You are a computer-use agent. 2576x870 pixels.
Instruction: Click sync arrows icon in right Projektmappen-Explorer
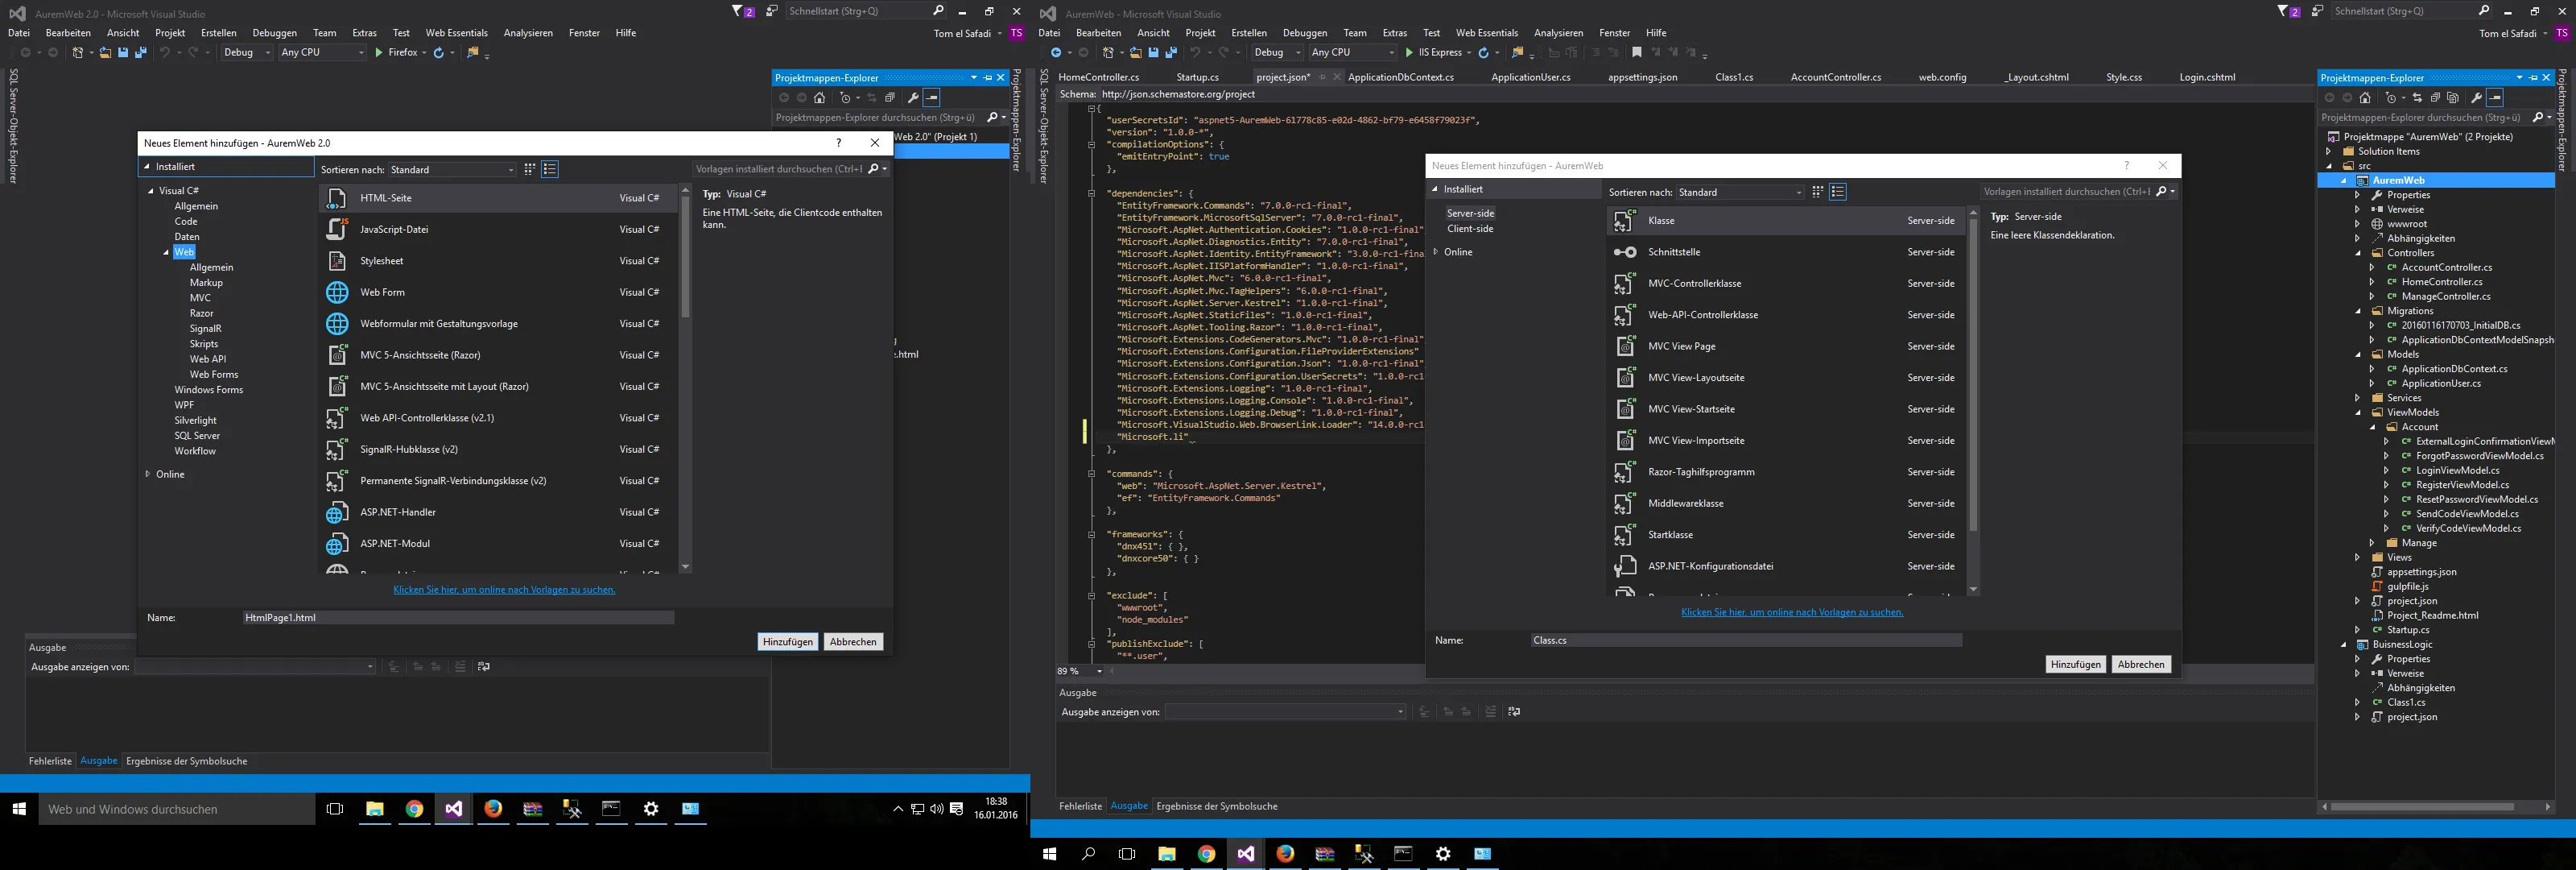pos(2417,98)
